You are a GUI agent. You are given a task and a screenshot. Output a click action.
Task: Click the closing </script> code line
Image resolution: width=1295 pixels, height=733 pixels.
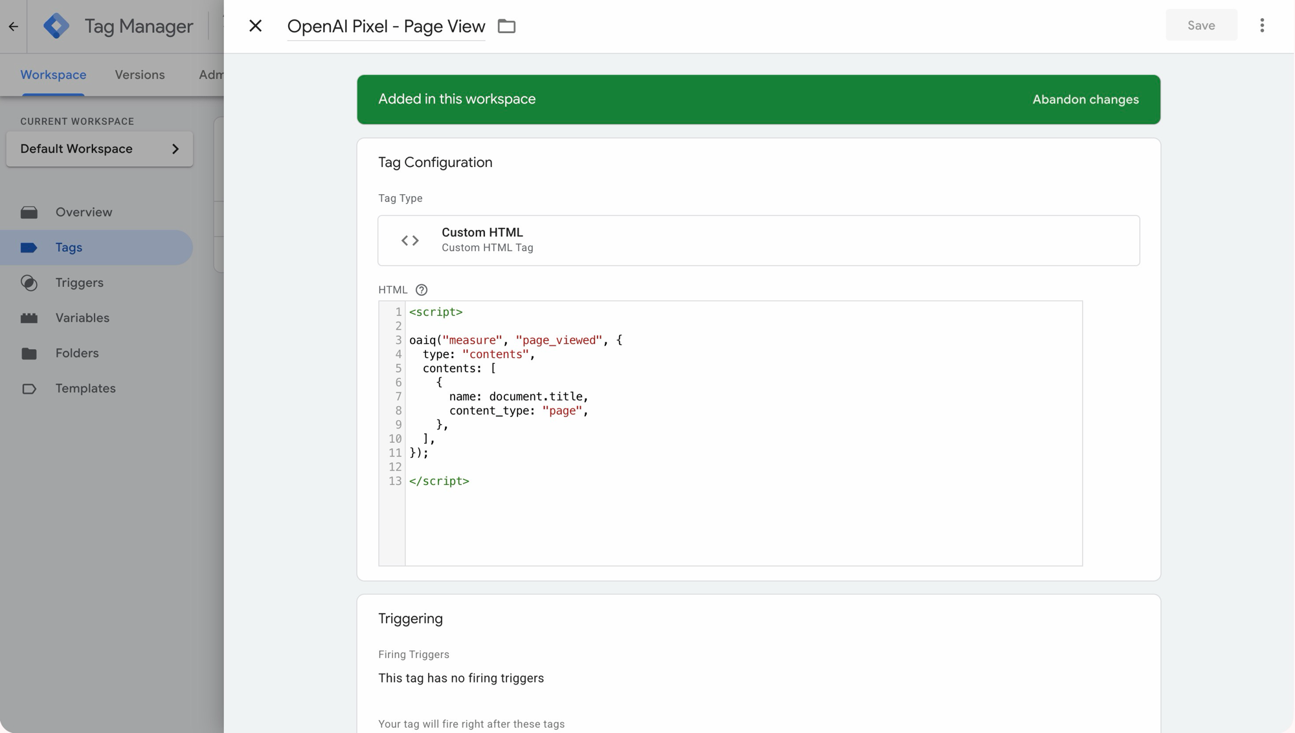coord(439,481)
